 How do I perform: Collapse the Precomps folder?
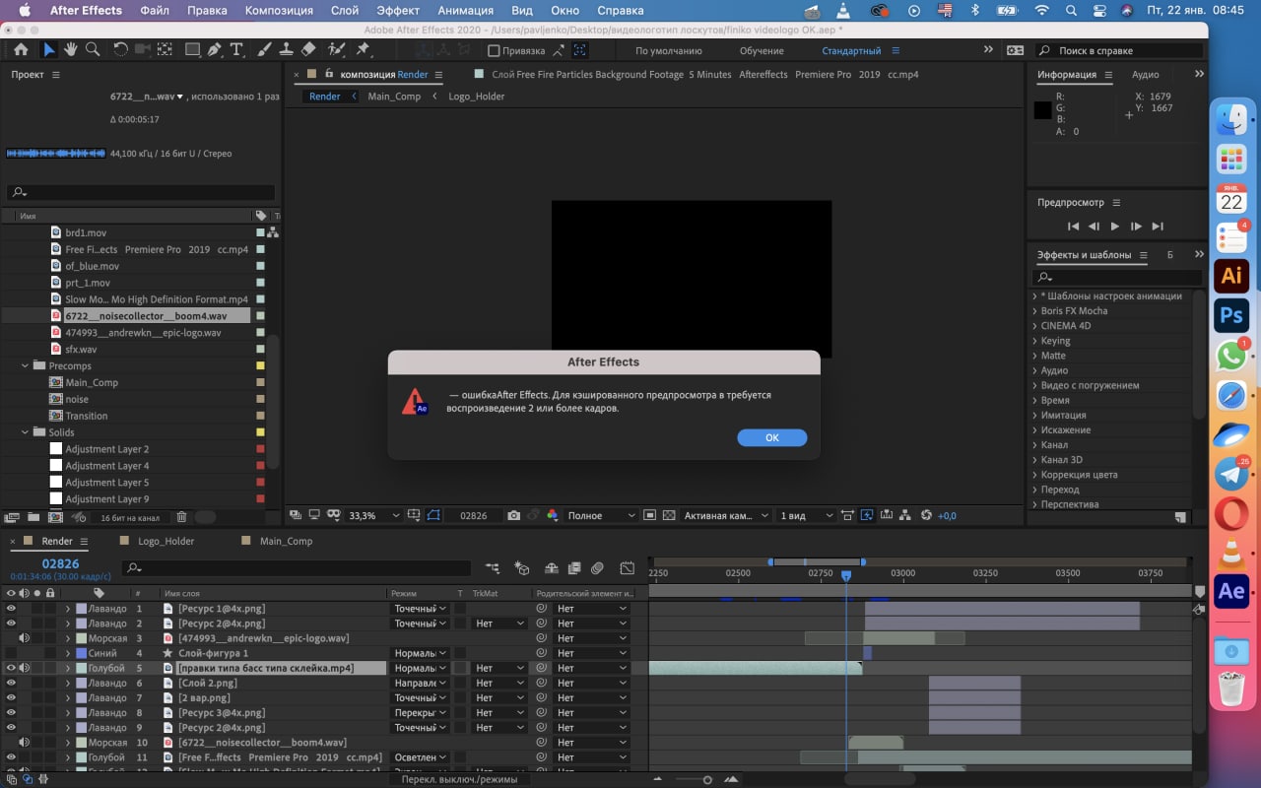pyautogui.click(x=26, y=365)
